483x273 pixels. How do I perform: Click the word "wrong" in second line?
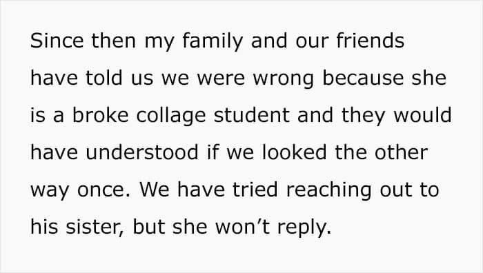pyautogui.click(x=283, y=79)
